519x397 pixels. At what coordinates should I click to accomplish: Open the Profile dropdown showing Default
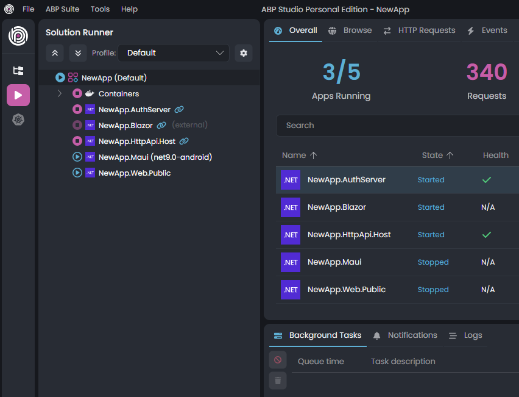[174, 53]
